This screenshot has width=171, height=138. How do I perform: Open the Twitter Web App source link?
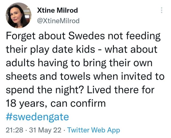[94, 130]
